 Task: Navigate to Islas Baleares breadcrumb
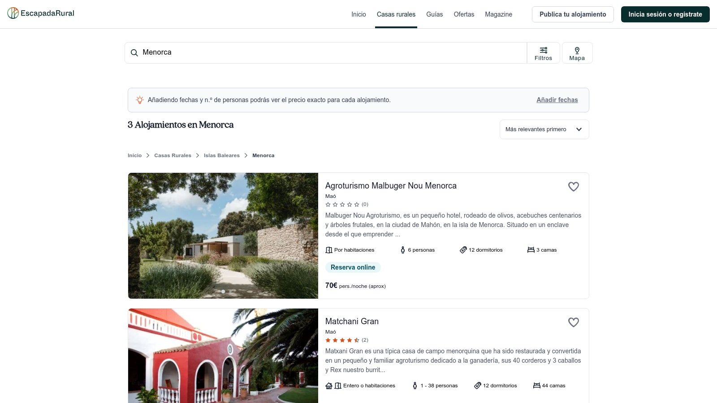221,155
